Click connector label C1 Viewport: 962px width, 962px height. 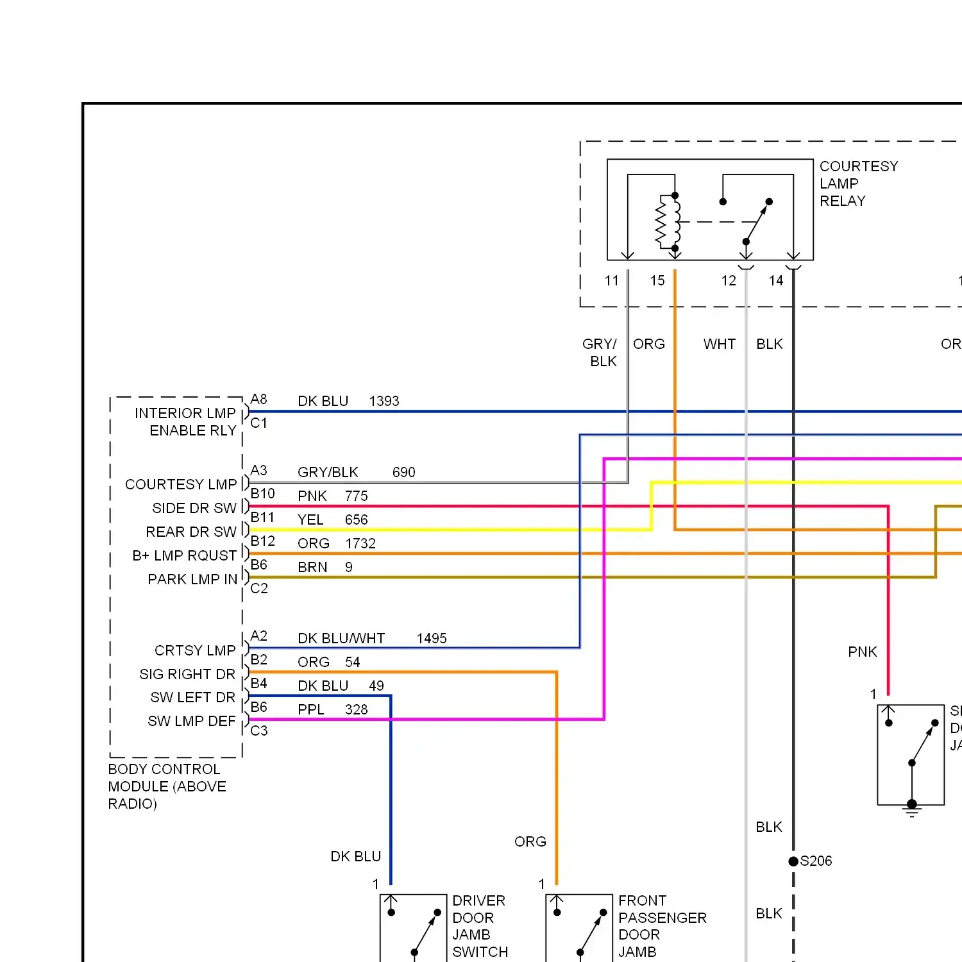[258, 423]
